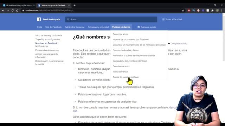This screenshot has width=225, height=126.
Task: Click the browser back arrow
Action: [3, 10]
